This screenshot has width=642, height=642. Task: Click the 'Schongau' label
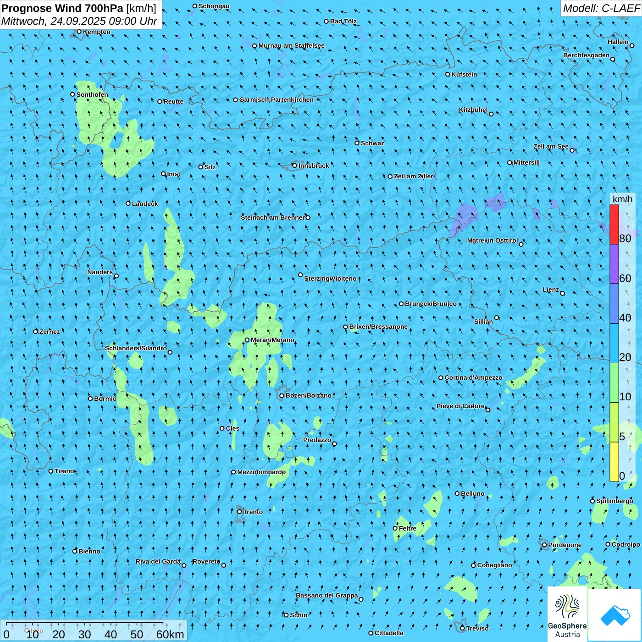(x=214, y=6)
